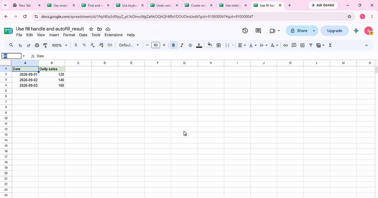Toggle bold formatting
The height and width of the screenshot is (198, 378).
tap(173, 45)
